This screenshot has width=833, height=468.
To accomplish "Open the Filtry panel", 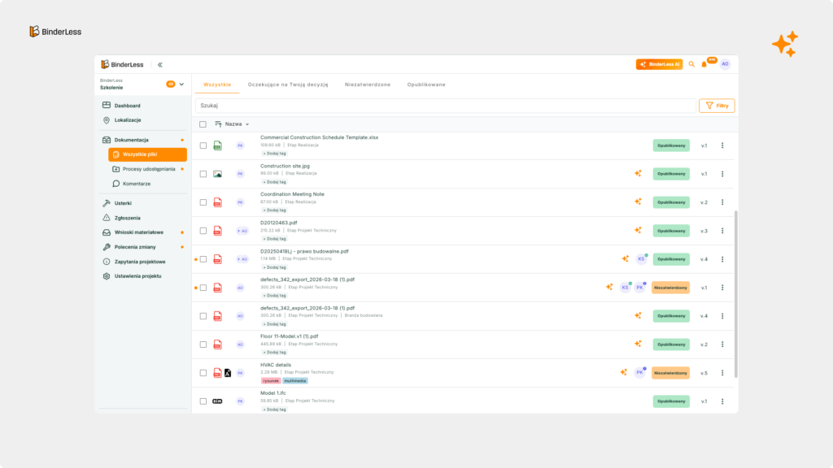I will pyautogui.click(x=716, y=105).
